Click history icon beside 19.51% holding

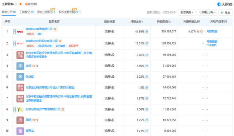tap(147, 43)
